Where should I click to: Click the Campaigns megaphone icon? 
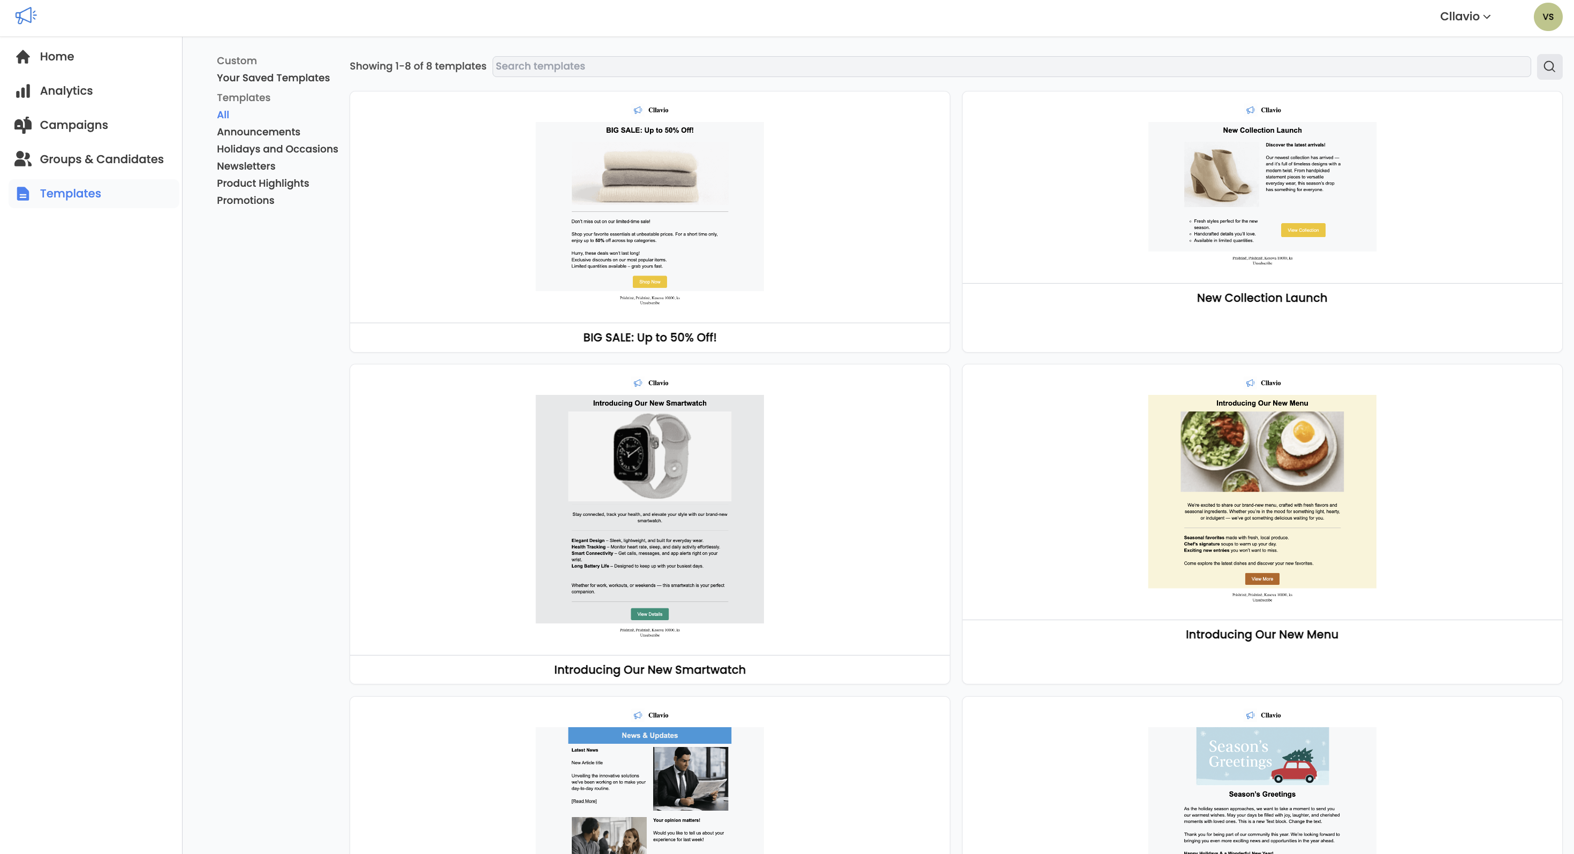(x=22, y=125)
